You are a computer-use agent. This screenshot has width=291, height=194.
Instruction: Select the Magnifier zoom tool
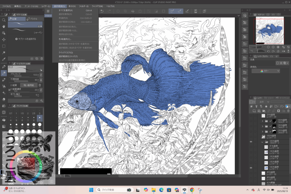click(x=4, y=20)
